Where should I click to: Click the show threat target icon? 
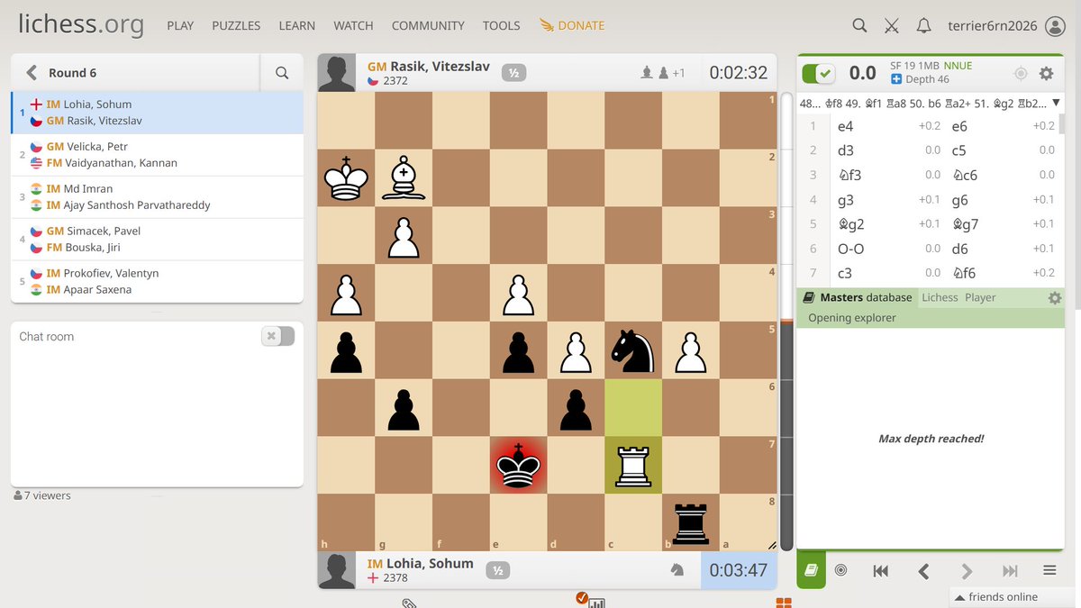[x=1020, y=74]
